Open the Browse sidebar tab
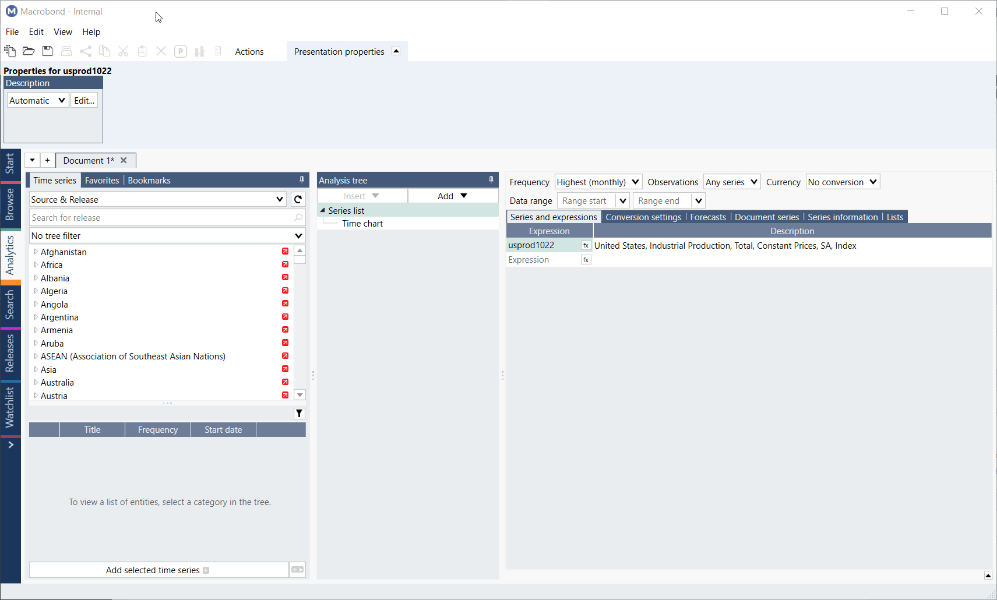The height and width of the screenshot is (600, 997). [10, 204]
